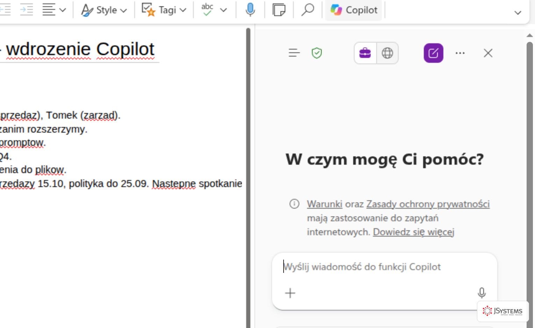The width and height of the screenshot is (535, 328).
Task: Open the Copilot conversations list menu
Action: (x=294, y=53)
